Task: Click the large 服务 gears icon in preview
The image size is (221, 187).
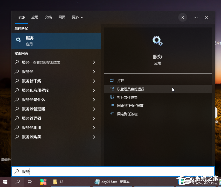Action: 157,41
